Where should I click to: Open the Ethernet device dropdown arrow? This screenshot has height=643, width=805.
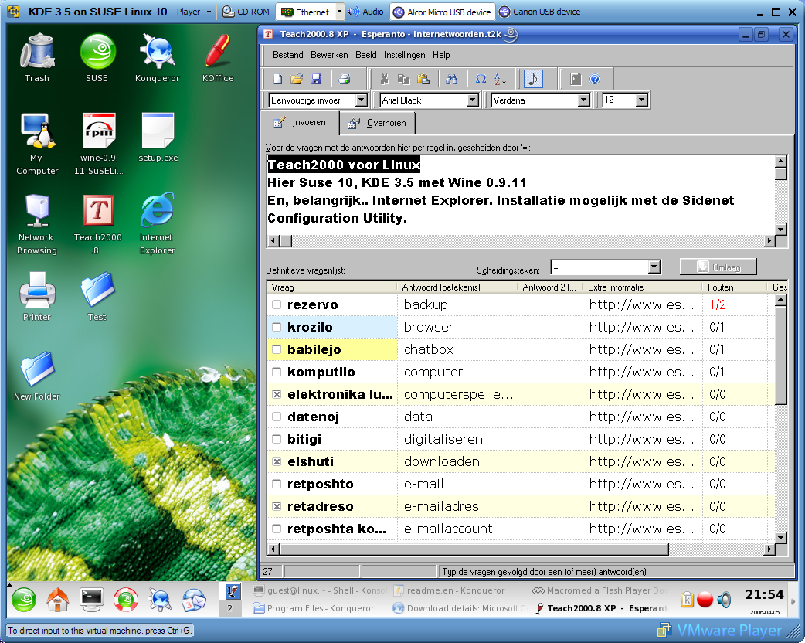[x=339, y=12]
